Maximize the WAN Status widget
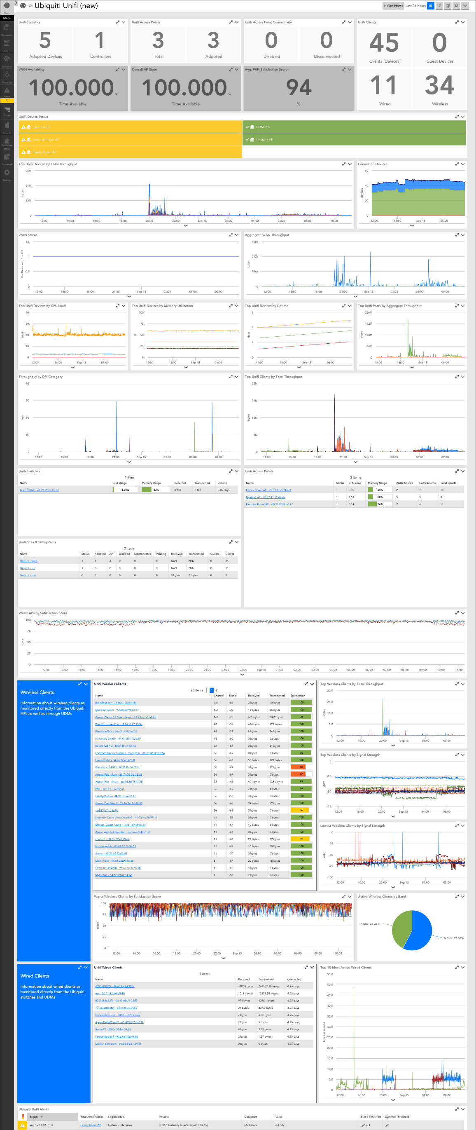Viewport: 476px width, 1130px height. (x=231, y=234)
